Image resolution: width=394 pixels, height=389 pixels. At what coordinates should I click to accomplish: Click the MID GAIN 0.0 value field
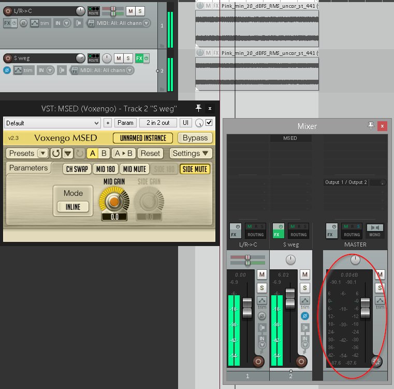pyautogui.click(x=114, y=217)
